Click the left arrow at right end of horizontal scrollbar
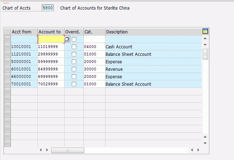The image size is (234, 160). (192, 150)
